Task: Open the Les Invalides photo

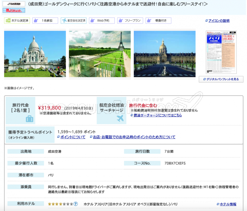Action: click(x=165, y=54)
